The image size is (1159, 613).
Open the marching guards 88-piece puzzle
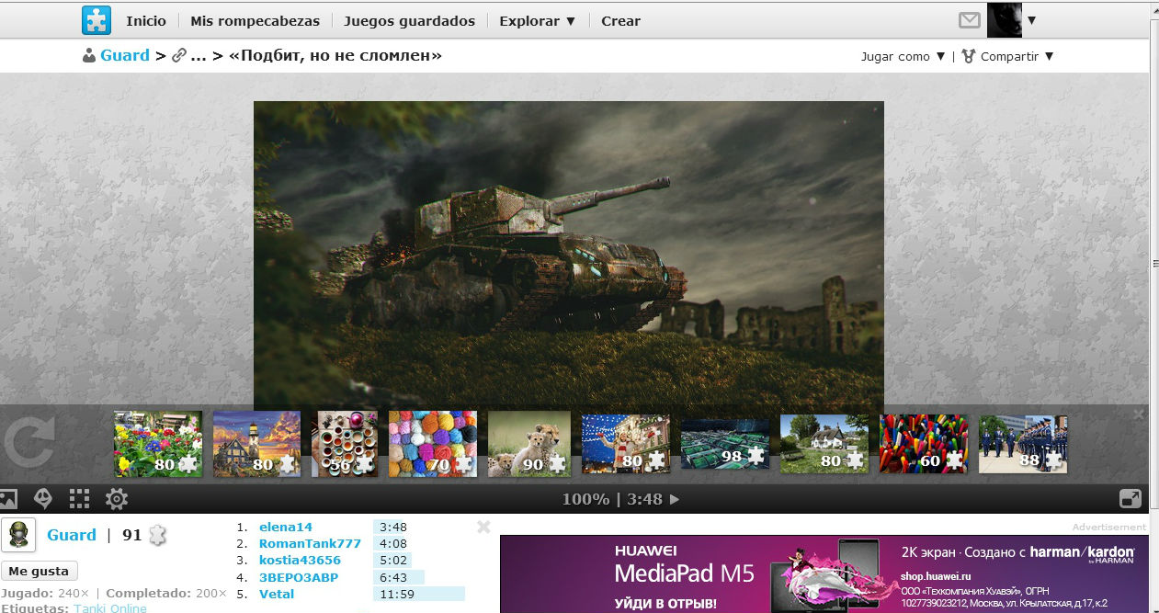click(1023, 443)
